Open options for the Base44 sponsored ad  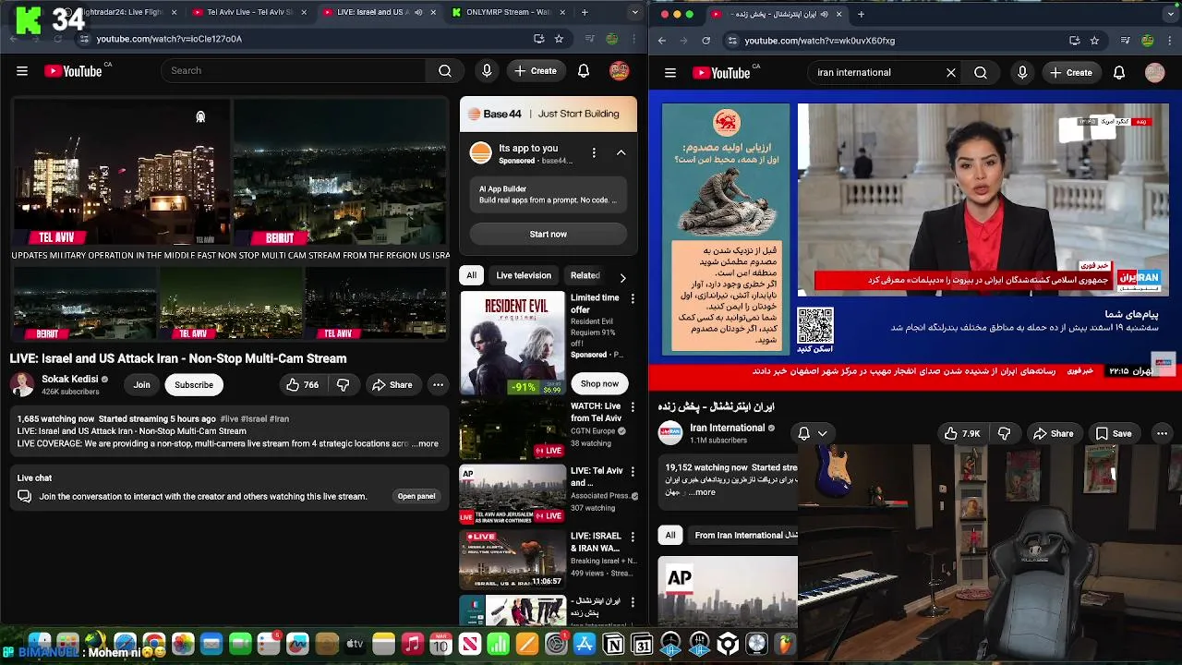(594, 152)
